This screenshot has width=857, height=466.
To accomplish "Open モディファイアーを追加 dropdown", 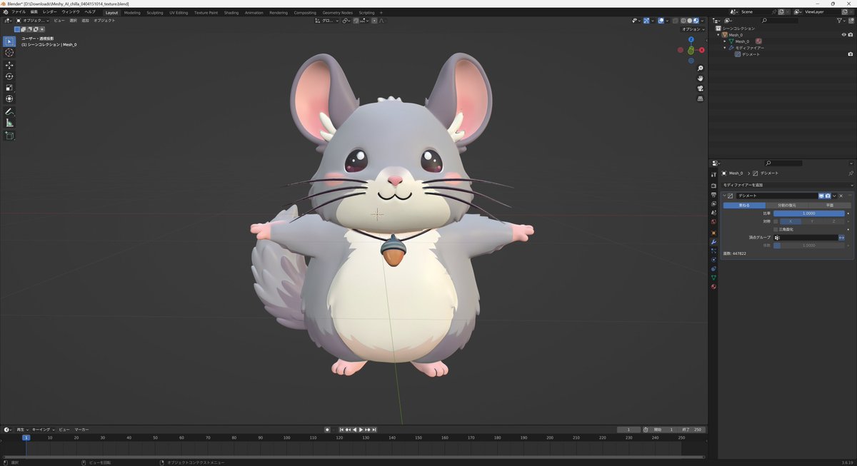I will click(786, 185).
